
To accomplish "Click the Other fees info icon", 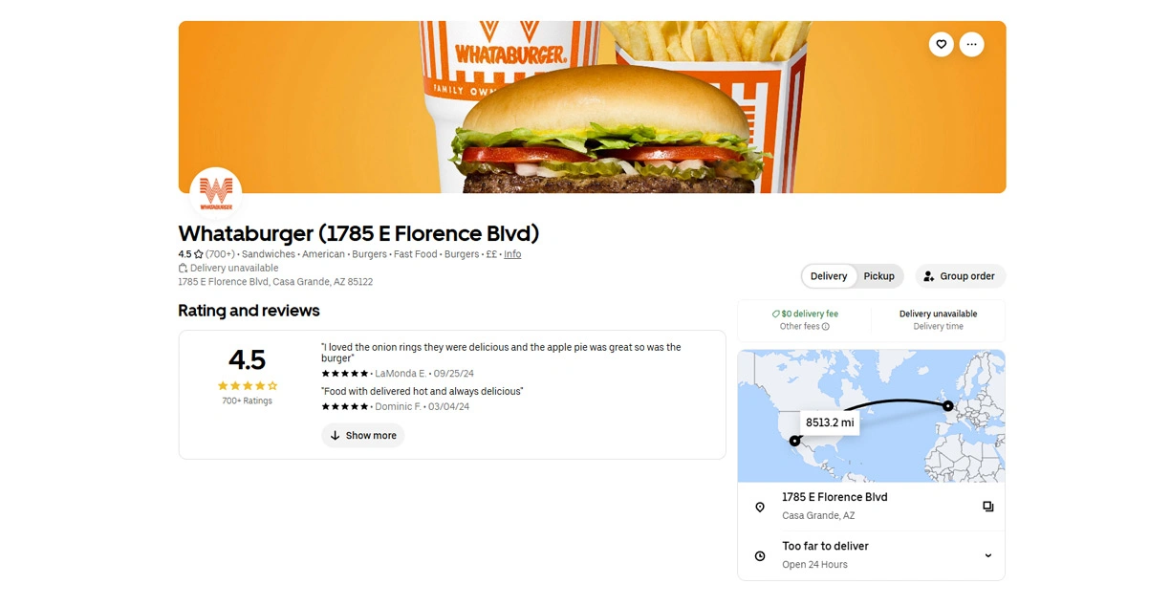I will coord(826,327).
